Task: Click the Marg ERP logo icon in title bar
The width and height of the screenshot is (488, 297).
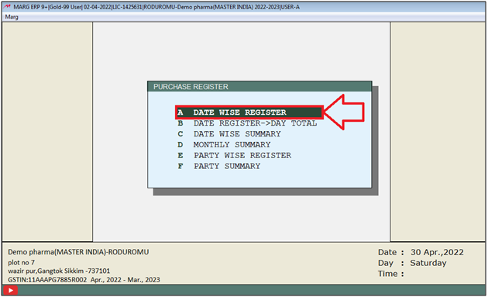Action: click(x=7, y=6)
